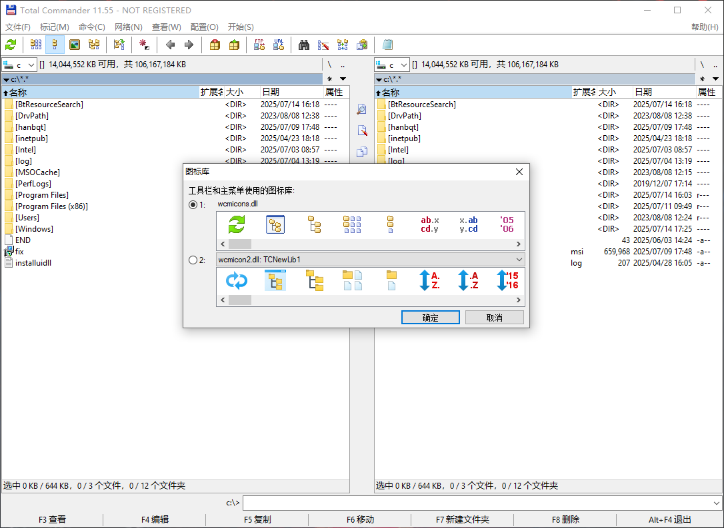
Task: Open the 帮助(H) menu
Action: click(x=705, y=27)
